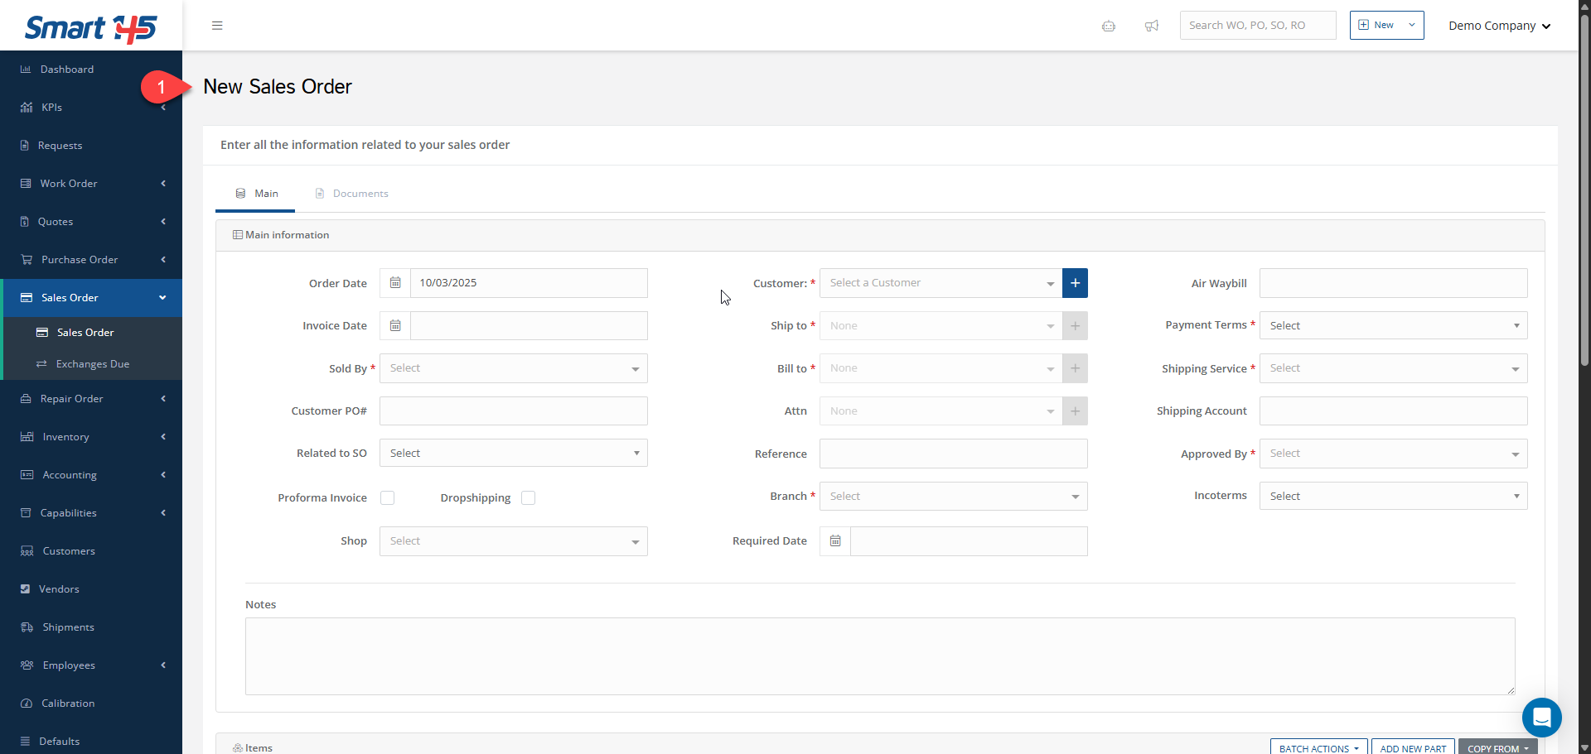Screen dimensions: 1591x754
Task: Open the Payment Terms dropdown
Action: coord(1393,326)
